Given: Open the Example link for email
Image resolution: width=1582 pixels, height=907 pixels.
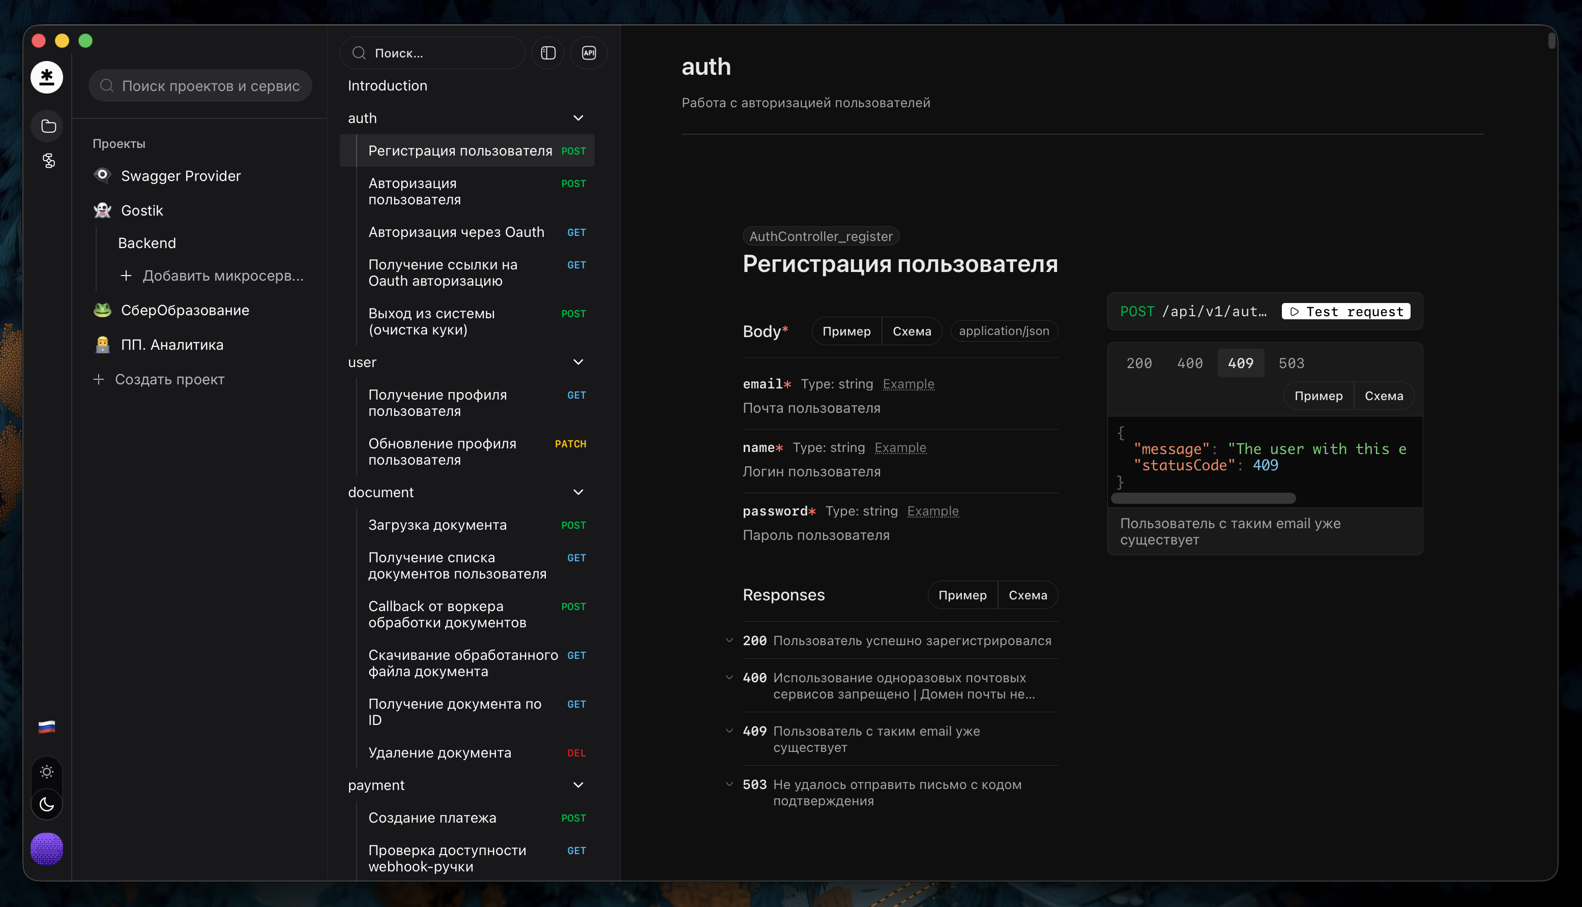Looking at the screenshot, I should click(909, 384).
